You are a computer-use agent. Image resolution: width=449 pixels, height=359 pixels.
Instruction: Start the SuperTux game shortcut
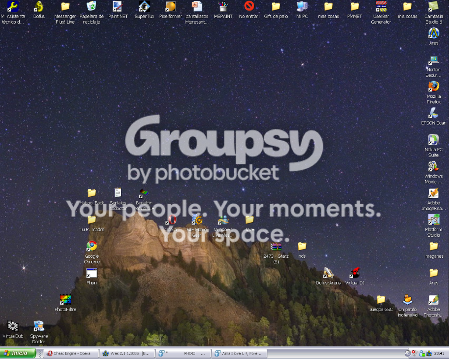click(x=144, y=10)
